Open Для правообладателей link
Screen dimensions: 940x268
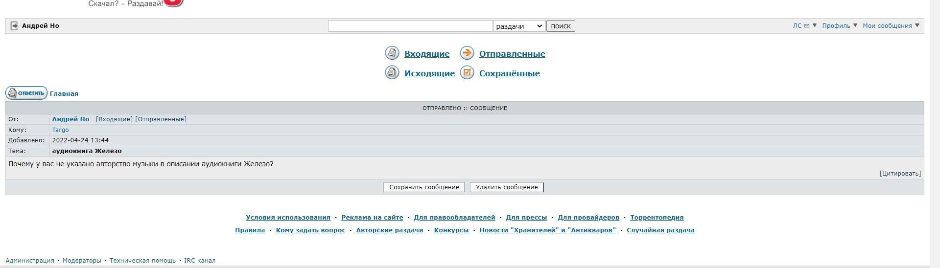[x=454, y=218]
